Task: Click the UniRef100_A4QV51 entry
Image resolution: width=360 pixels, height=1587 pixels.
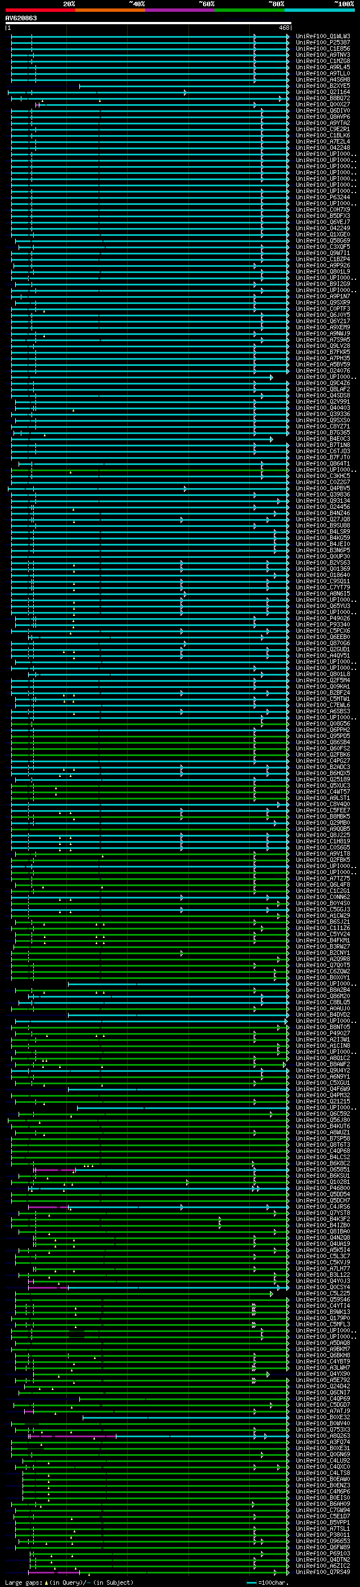Action: (323, 655)
